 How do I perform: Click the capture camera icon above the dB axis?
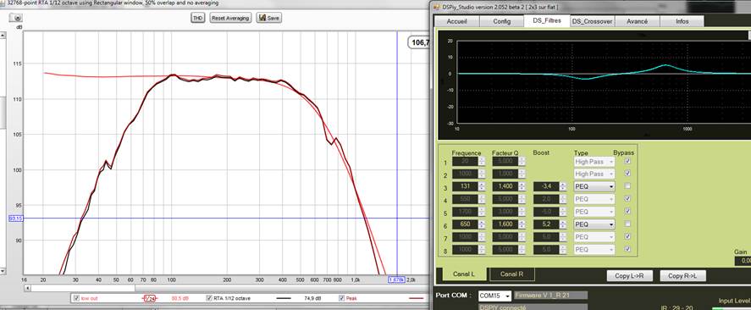point(16,18)
